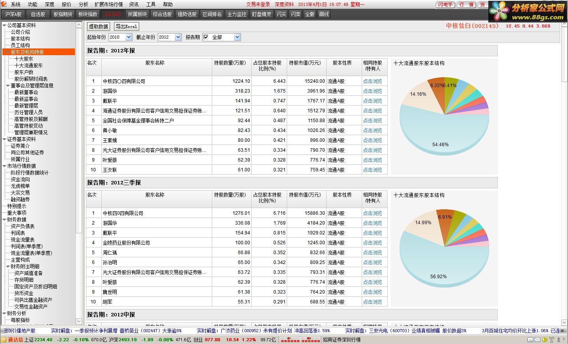This screenshot has height=344, width=568.
Task: Click the tree panel scroll-down arrow
Action: tap(79, 321)
